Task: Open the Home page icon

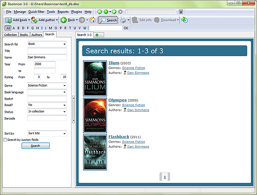Action: (92, 20)
